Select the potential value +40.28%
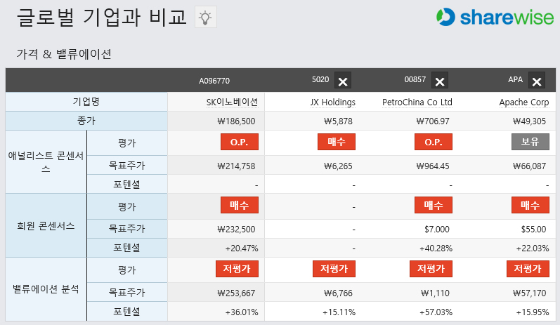The height and width of the screenshot is (325, 560). coord(436,248)
